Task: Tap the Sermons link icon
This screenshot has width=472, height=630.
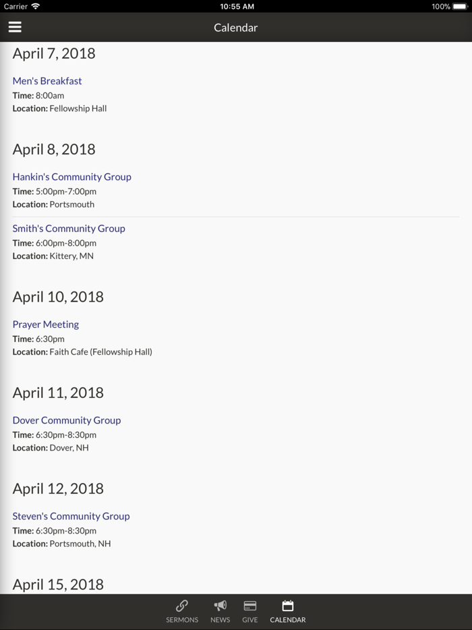Action: [x=182, y=606]
